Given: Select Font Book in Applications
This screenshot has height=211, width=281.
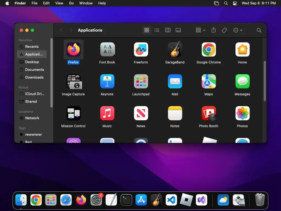Looking at the screenshot, I should click(x=107, y=49).
